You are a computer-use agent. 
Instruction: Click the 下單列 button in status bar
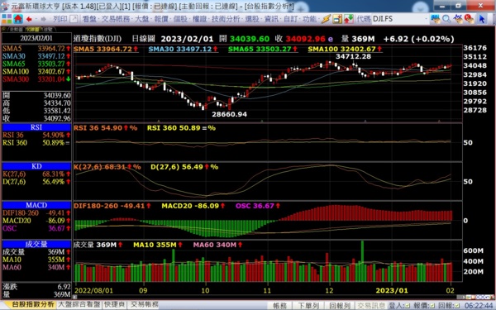click(308, 306)
